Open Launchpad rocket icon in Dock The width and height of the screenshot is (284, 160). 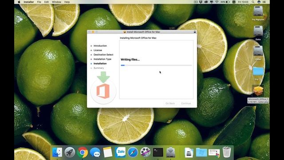tap(70, 152)
